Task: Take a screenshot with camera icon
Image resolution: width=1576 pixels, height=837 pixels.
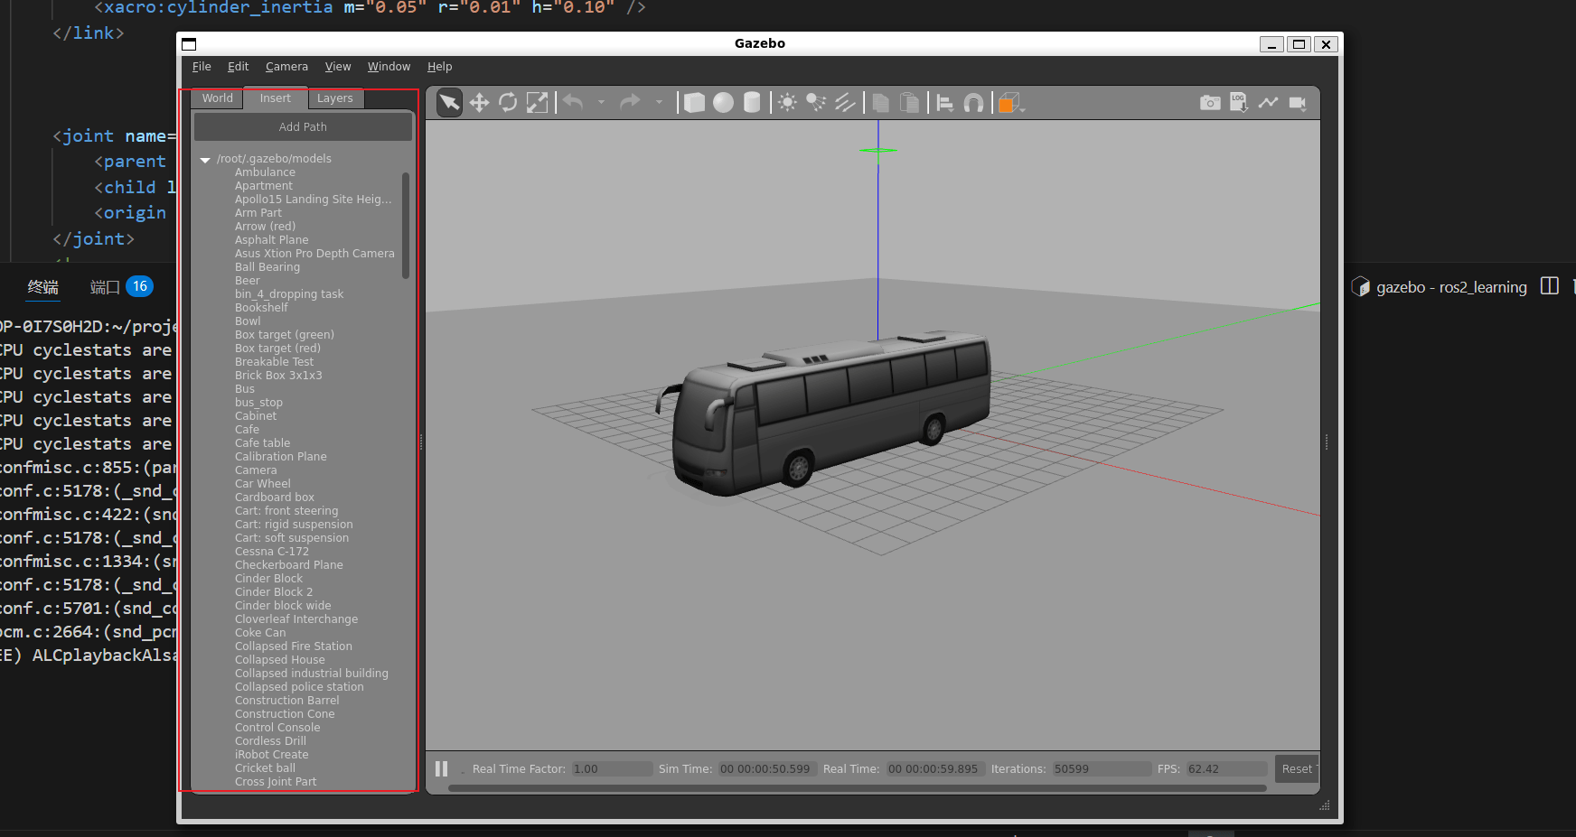Action: (1210, 103)
